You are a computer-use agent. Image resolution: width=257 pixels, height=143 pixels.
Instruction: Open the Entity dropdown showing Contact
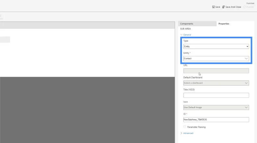pos(216,59)
